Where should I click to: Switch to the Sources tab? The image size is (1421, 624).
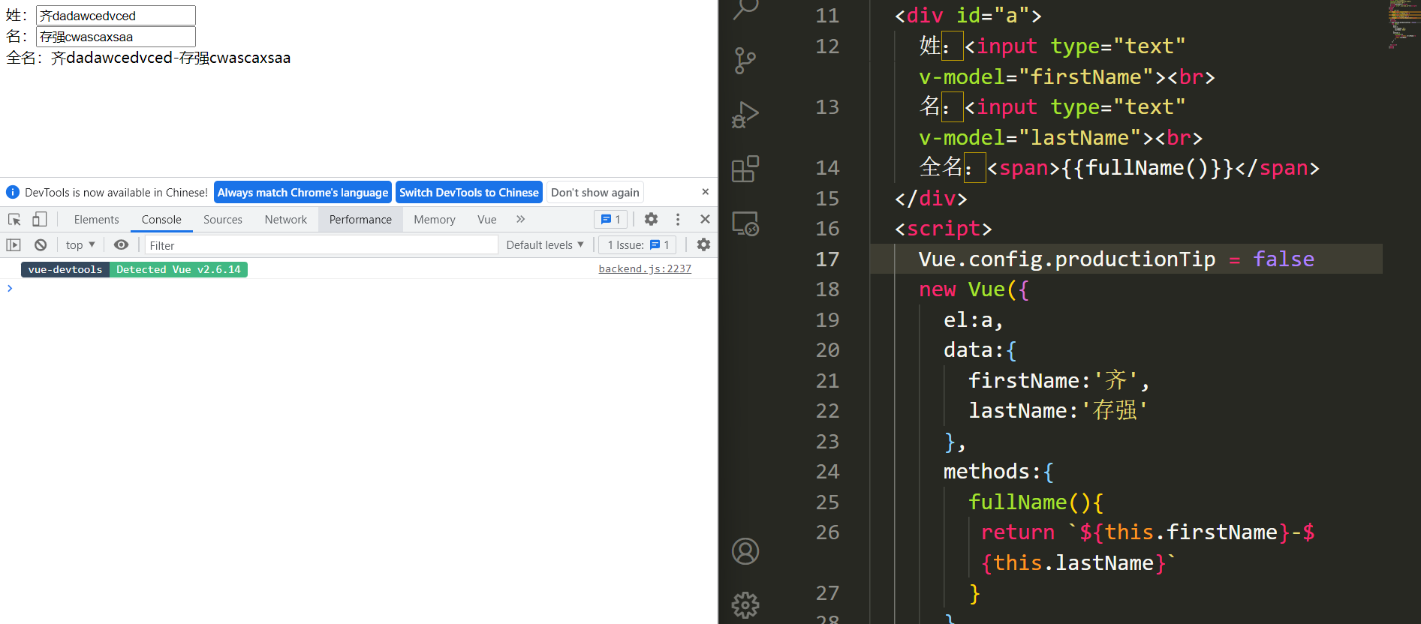pyautogui.click(x=223, y=219)
